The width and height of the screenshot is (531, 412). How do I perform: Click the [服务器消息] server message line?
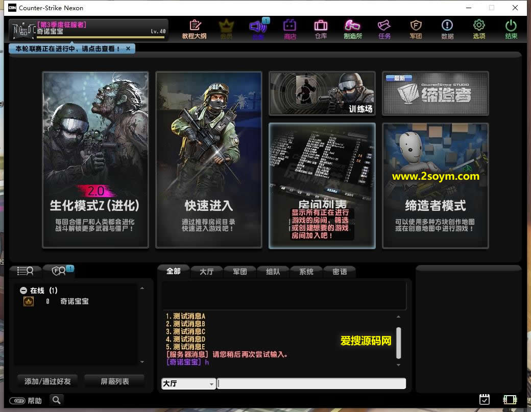(227, 354)
